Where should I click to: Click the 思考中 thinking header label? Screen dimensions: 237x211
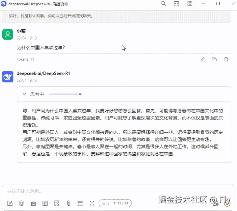pyautogui.click(x=37, y=94)
